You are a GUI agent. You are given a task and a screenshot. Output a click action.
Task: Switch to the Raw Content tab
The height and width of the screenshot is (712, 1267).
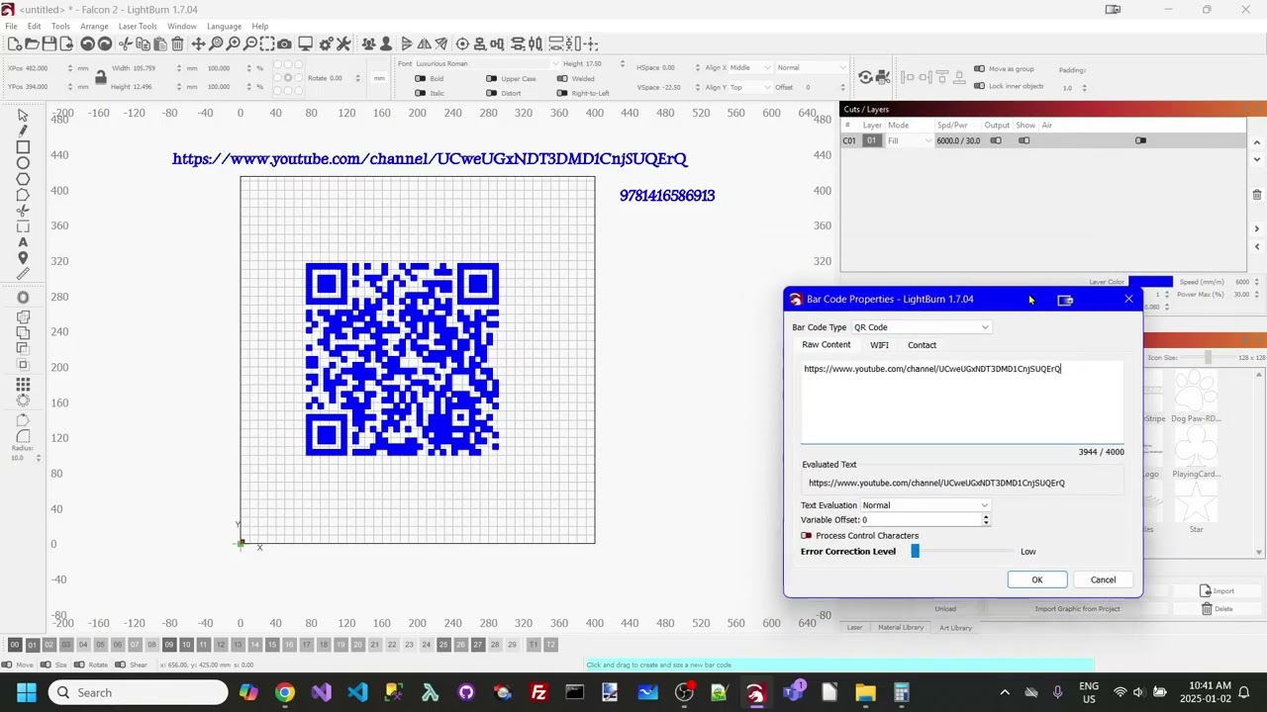[x=827, y=345]
